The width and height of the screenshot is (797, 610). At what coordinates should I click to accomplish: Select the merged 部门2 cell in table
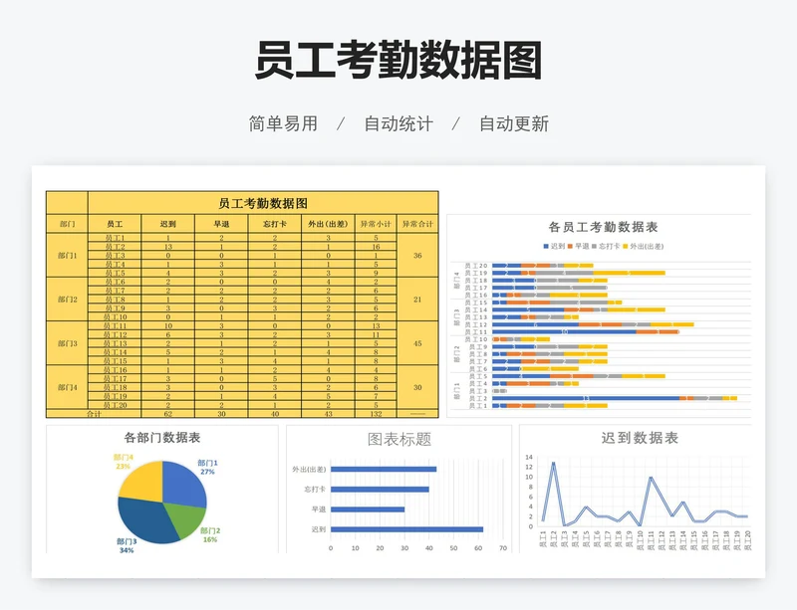click(67, 300)
